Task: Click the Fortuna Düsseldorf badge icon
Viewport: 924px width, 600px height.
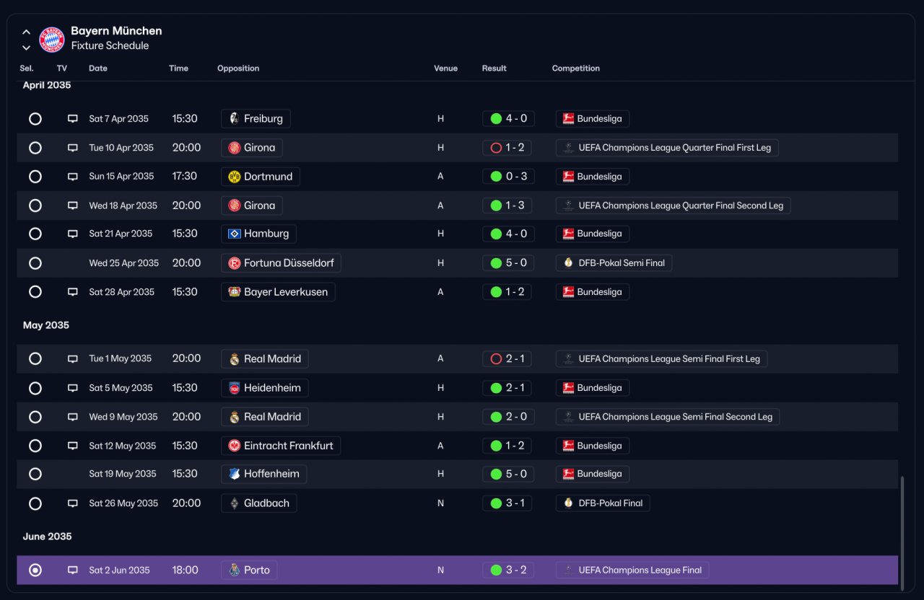Action: click(234, 263)
